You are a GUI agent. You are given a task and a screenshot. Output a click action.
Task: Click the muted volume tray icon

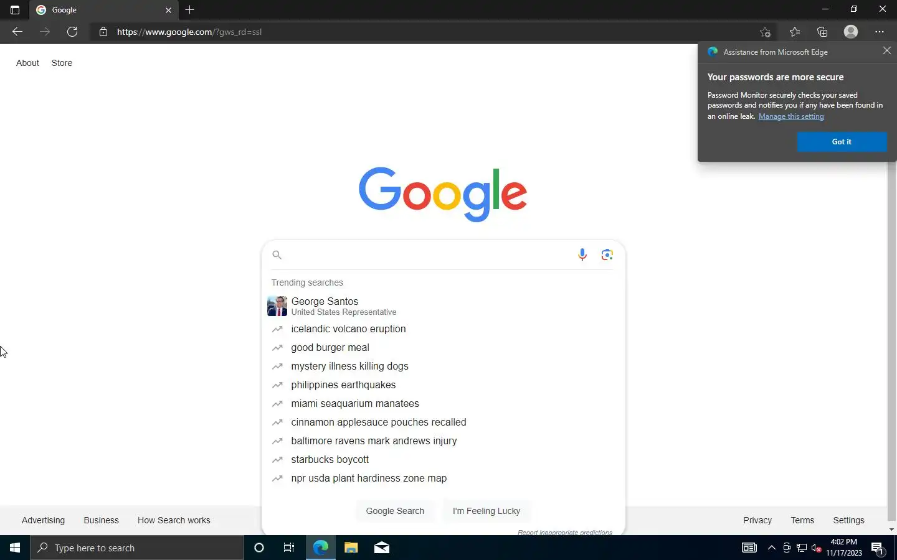(x=817, y=548)
